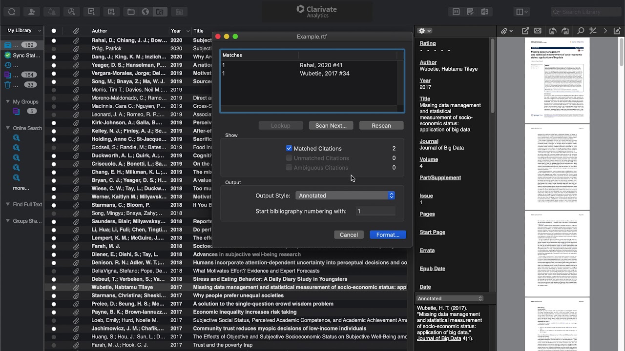The image size is (625, 351).
Task: Click the first PDF page thumbnail
Action: pyautogui.click(x=557, y=80)
